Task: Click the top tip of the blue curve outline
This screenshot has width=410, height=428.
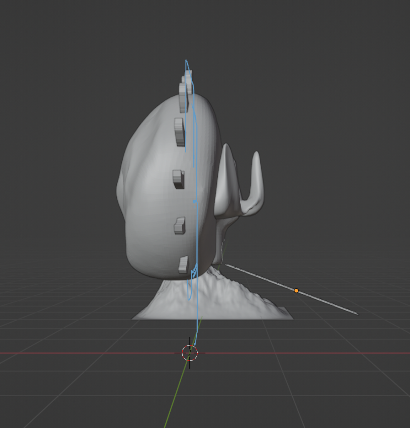Action: point(186,61)
